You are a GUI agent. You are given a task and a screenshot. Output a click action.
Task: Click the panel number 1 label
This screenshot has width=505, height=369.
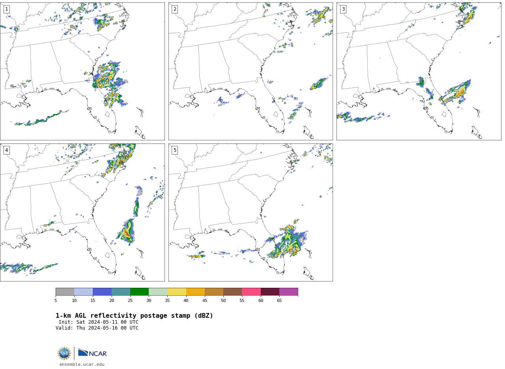click(6, 9)
